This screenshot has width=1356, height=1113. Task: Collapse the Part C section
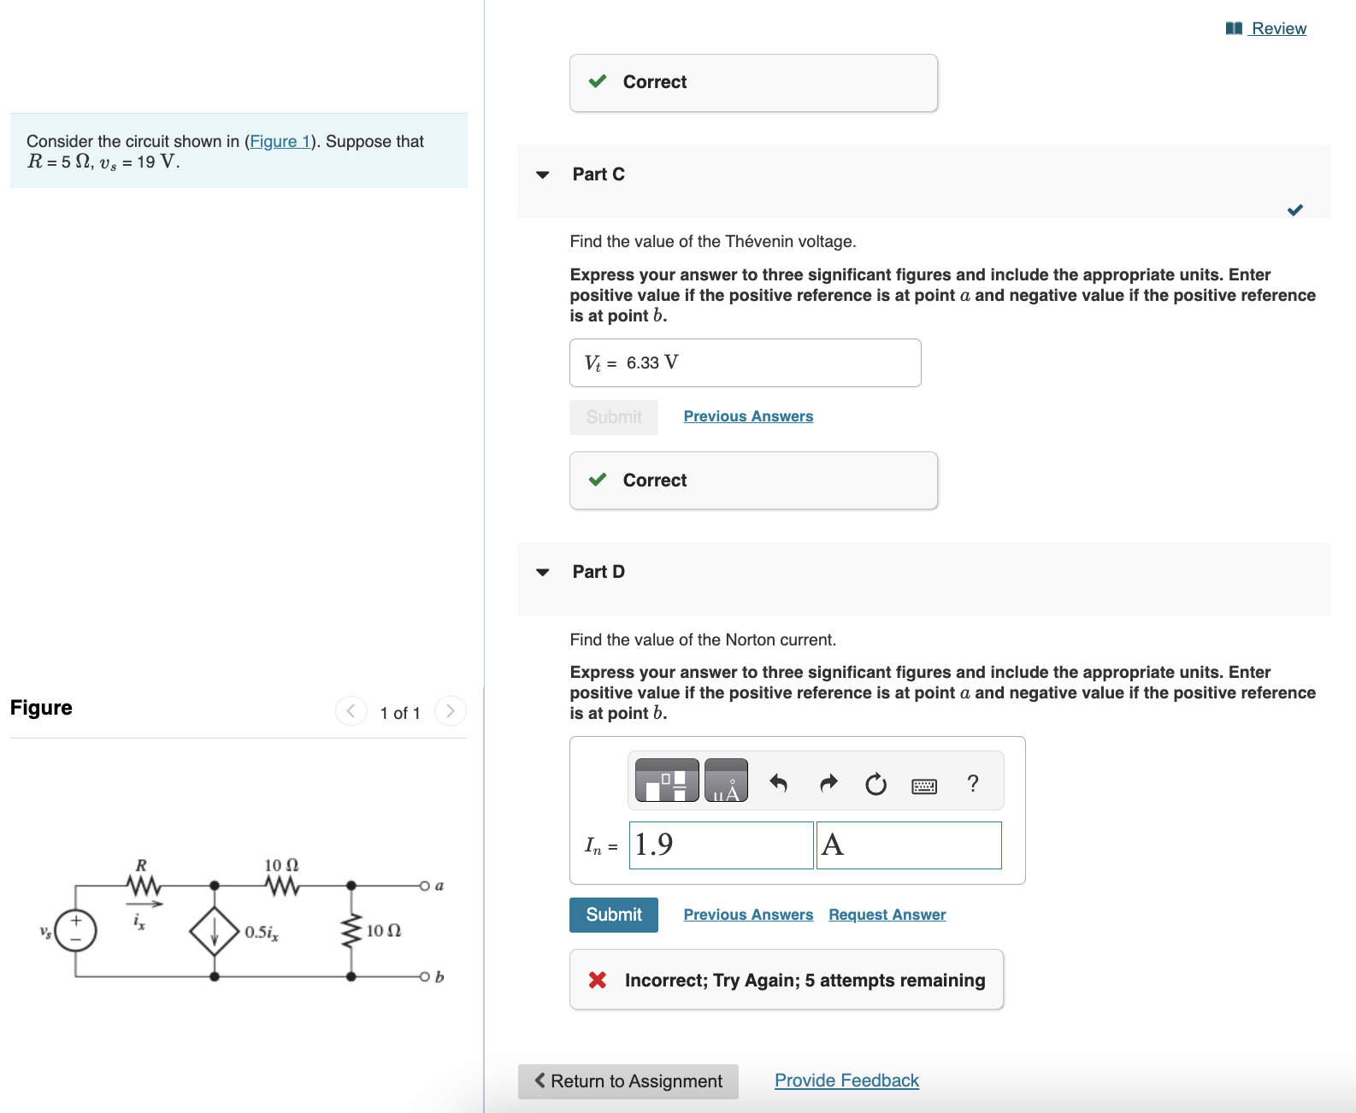[x=543, y=174]
